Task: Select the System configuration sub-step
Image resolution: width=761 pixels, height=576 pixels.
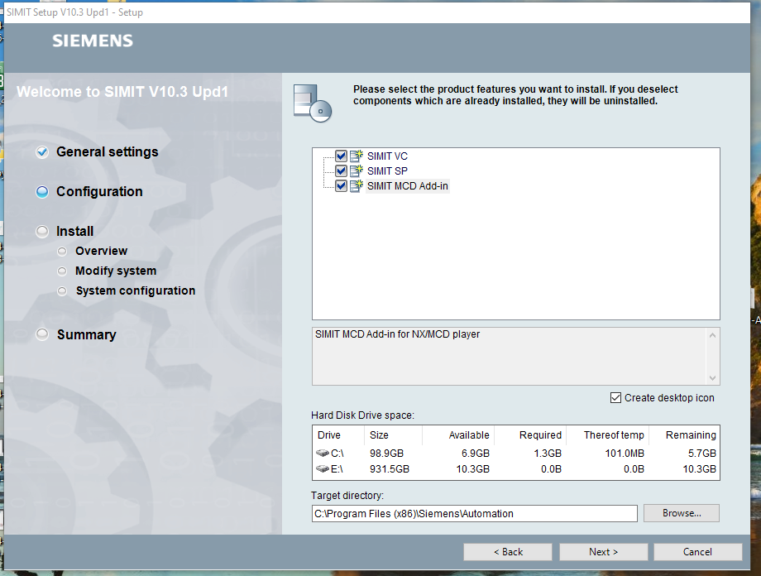Action: point(136,291)
